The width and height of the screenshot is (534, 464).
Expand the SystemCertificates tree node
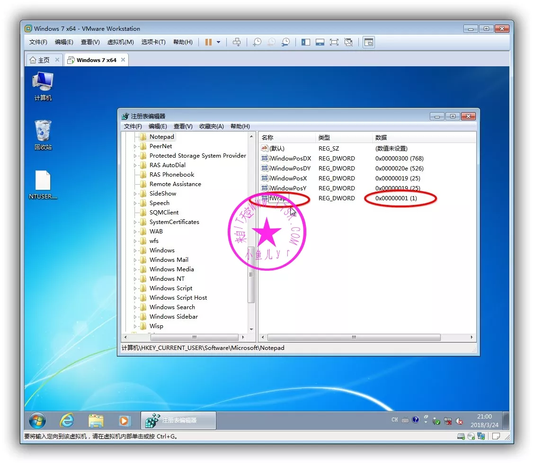coord(135,222)
